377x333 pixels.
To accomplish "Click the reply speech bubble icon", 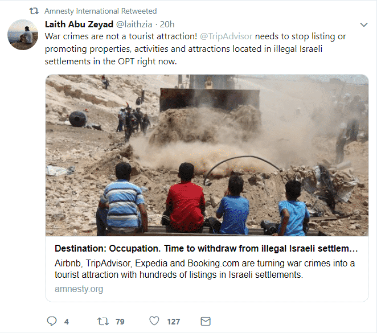I will [x=52, y=321].
